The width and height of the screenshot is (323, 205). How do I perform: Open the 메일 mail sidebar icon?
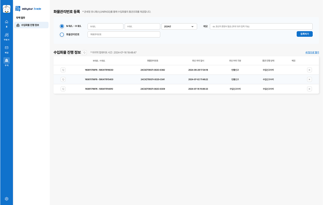pos(6,49)
